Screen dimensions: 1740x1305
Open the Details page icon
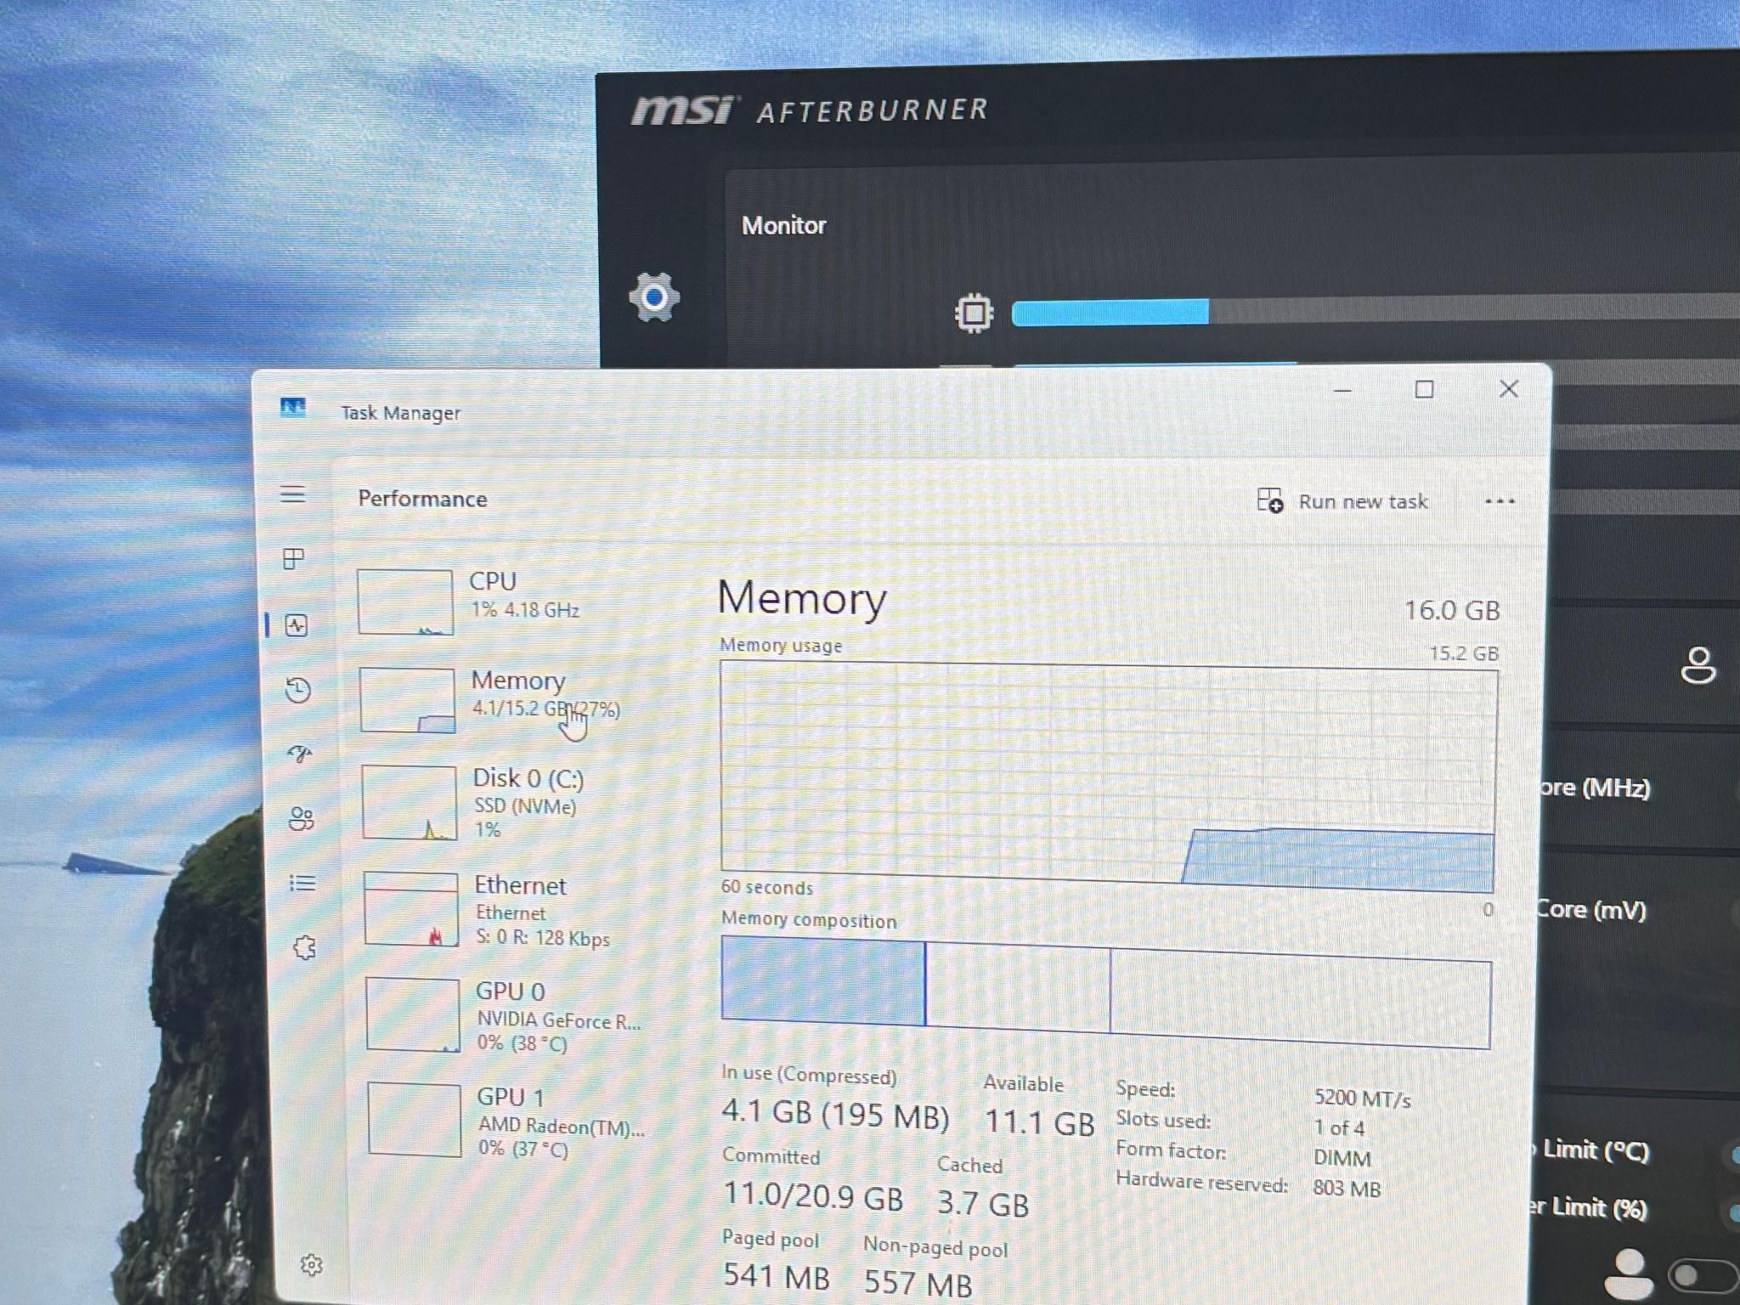pos(303,883)
